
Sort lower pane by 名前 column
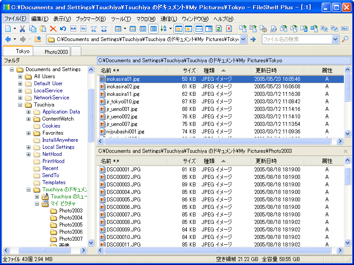133,161
